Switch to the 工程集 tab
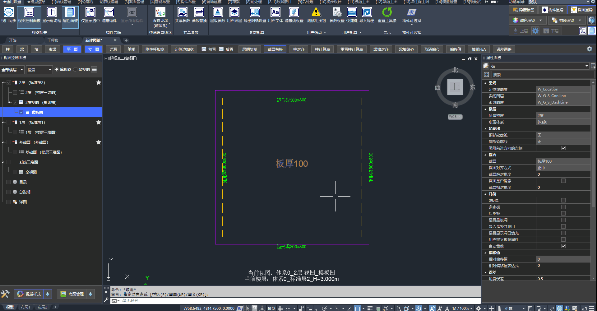The height and width of the screenshot is (311, 597). click(x=53, y=40)
